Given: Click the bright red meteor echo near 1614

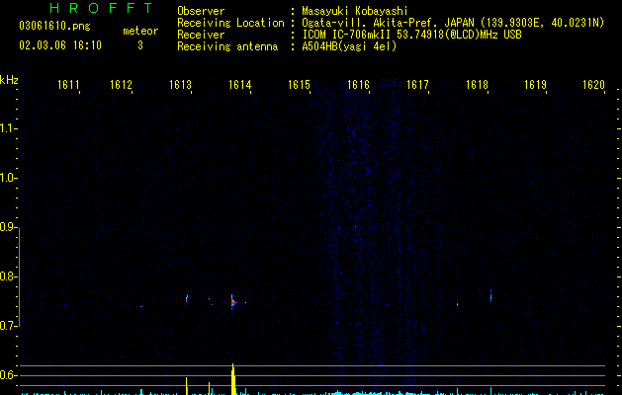Looking at the screenshot, I should pos(232,302).
